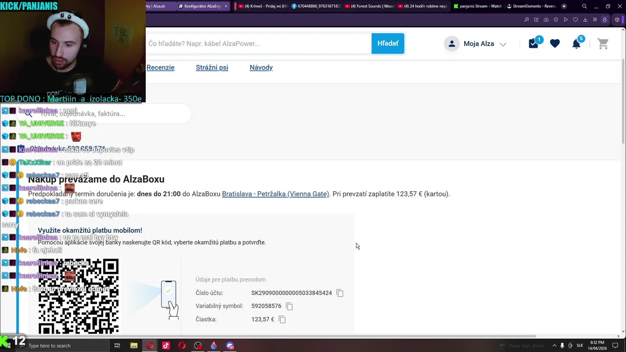This screenshot has width=626, height=352.
Task: Open browser downloads icon
Action: (585, 20)
